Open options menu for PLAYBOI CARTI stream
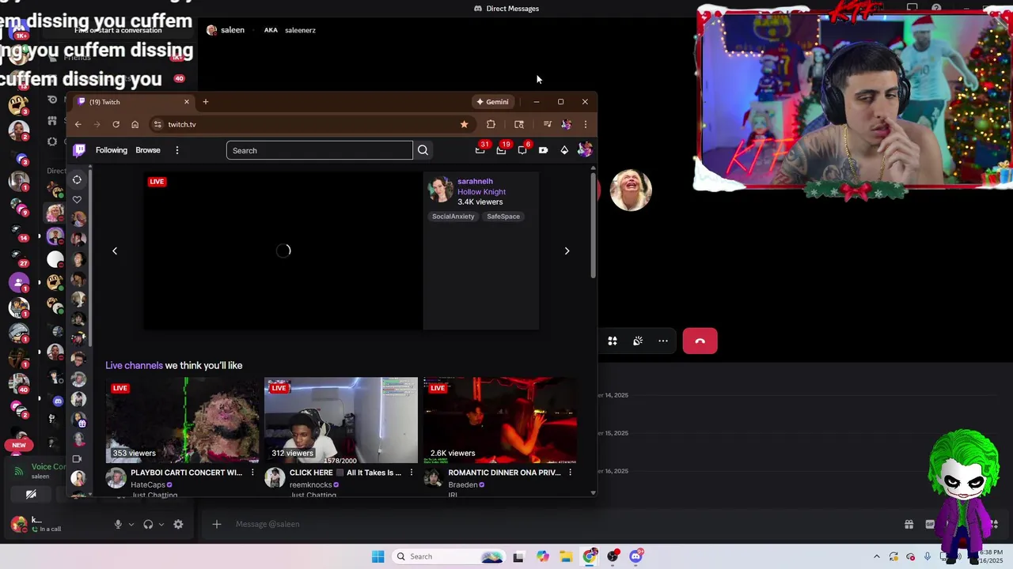The image size is (1013, 569). pos(252,473)
